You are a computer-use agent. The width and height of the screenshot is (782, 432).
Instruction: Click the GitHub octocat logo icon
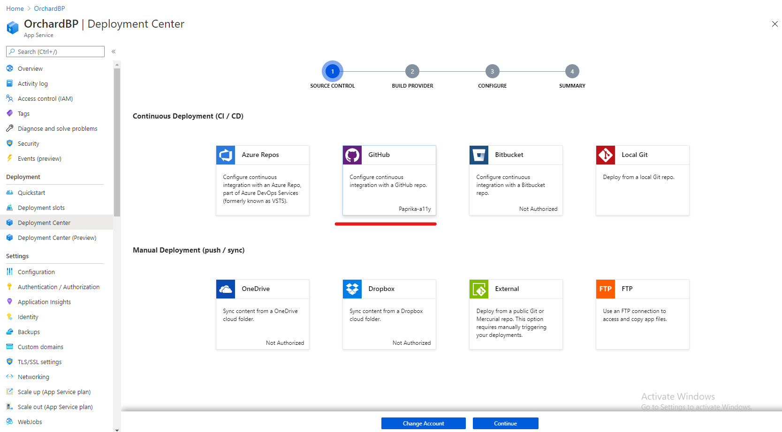(352, 155)
